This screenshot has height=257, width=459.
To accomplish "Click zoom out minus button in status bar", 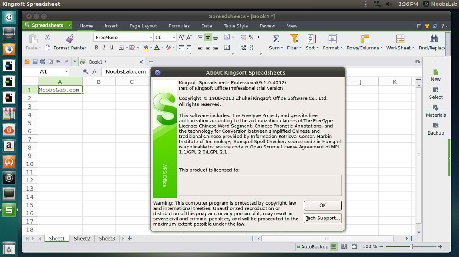I will coord(381,246).
